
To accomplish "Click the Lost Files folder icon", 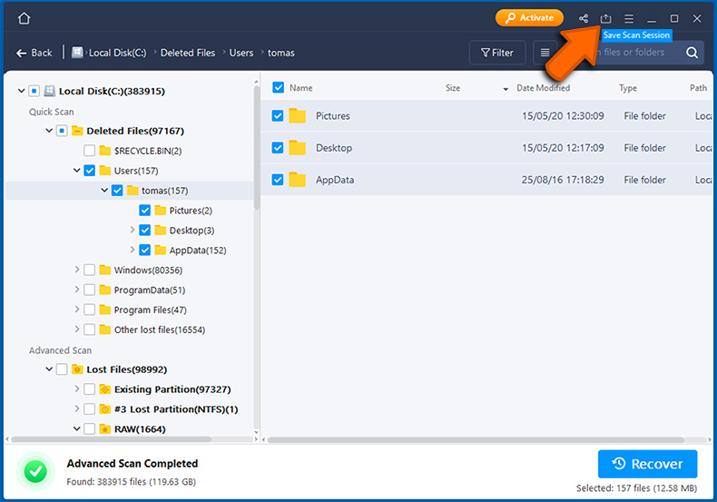I will tap(77, 369).
